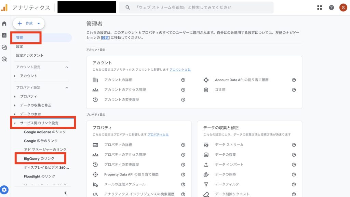Click the データフィルタ funnel icon
This screenshot has width=350, height=197.
(x=206, y=184)
